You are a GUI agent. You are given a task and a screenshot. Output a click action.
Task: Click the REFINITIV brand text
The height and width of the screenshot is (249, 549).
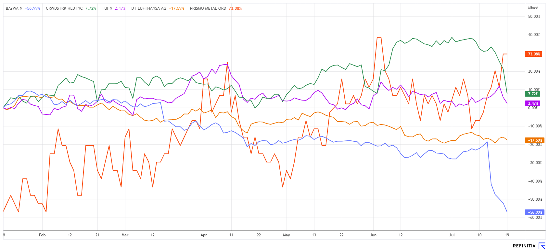(x=524, y=246)
